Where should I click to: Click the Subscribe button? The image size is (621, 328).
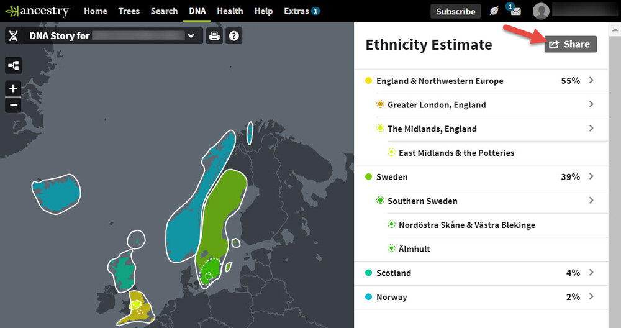coord(455,11)
